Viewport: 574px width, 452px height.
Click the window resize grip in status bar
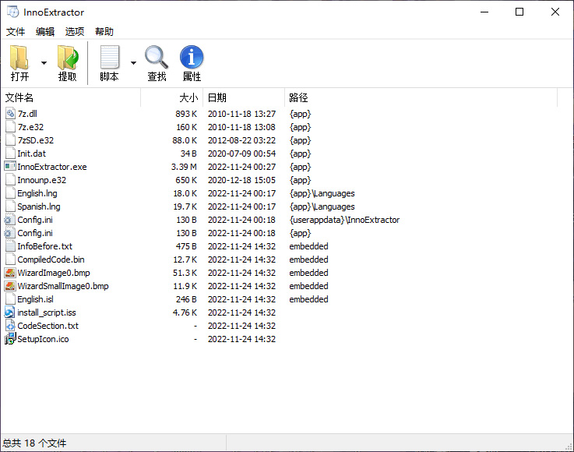(569, 447)
